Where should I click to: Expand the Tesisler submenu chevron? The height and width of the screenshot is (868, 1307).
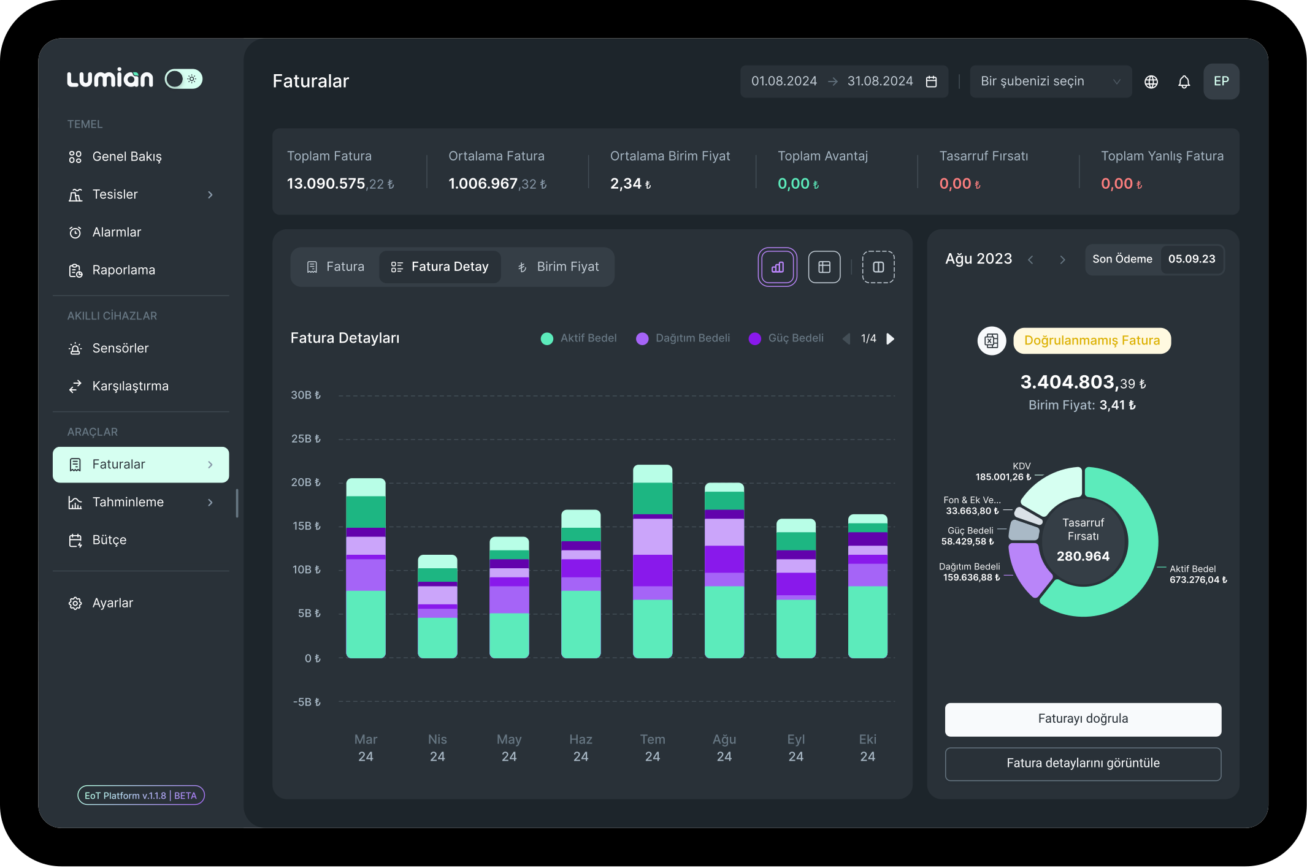tap(210, 195)
